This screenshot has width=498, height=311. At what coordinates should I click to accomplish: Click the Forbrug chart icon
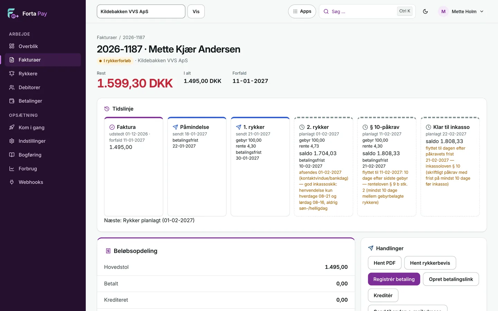12,169
